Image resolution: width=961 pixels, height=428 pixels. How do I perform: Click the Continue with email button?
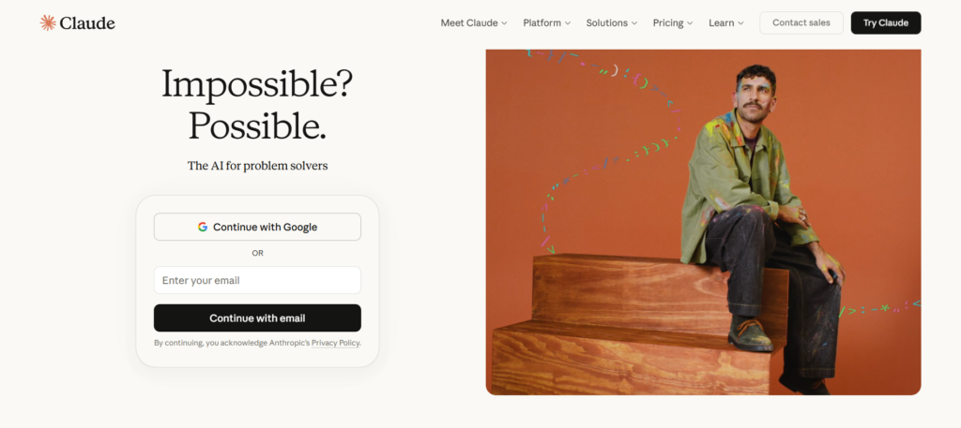click(x=257, y=317)
